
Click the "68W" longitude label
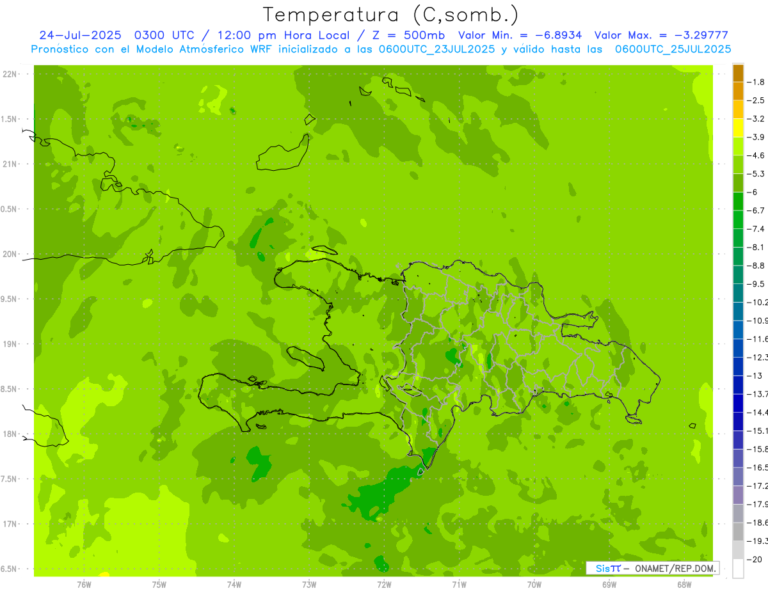coord(684,585)
